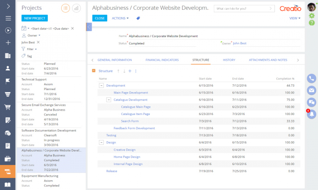
Task: Open the Search Form link
Action: point(130,121)
